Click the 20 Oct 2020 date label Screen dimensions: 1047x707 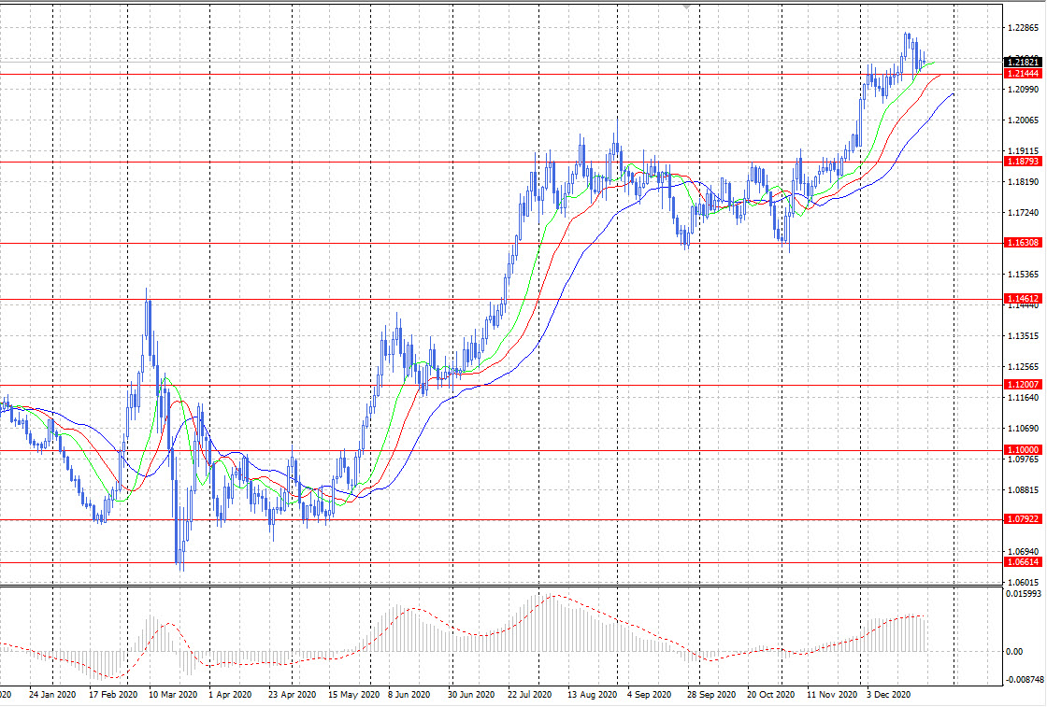pos(771,695)
